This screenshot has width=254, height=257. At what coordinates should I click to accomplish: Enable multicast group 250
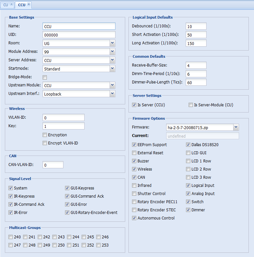[55, 245]
